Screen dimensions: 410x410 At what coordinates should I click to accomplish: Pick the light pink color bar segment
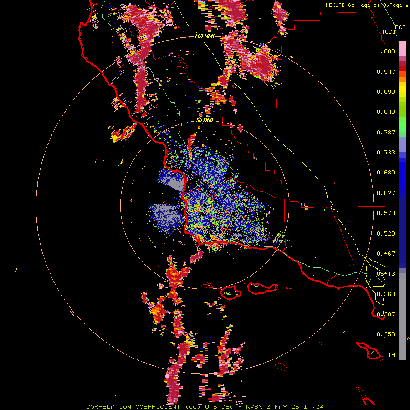point(402,49)
